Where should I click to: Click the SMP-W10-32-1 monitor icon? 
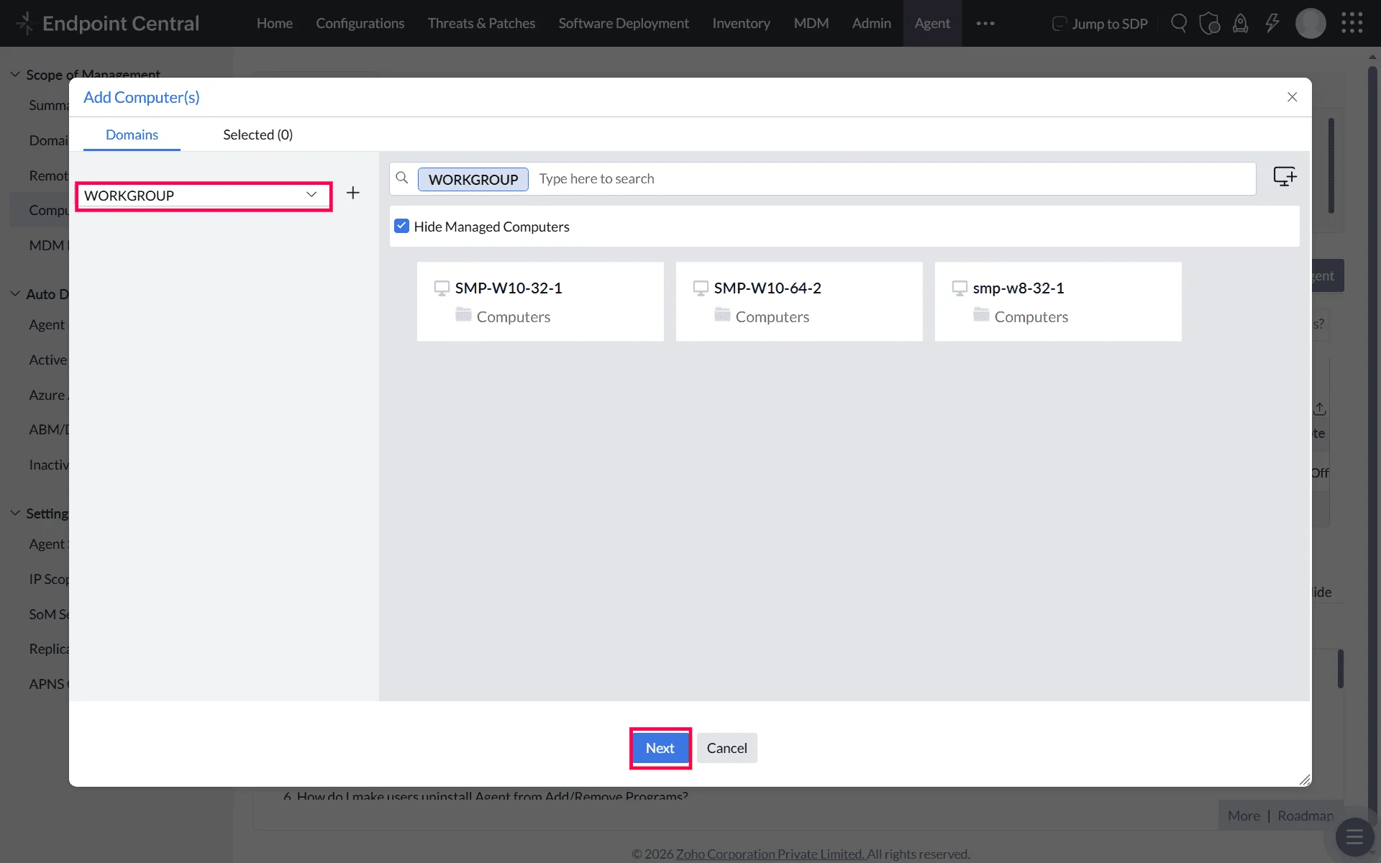(442, 288)
